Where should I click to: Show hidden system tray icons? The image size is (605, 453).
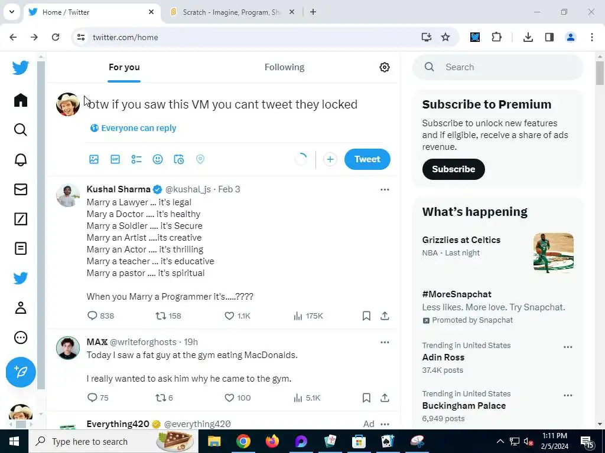(500, 441)
